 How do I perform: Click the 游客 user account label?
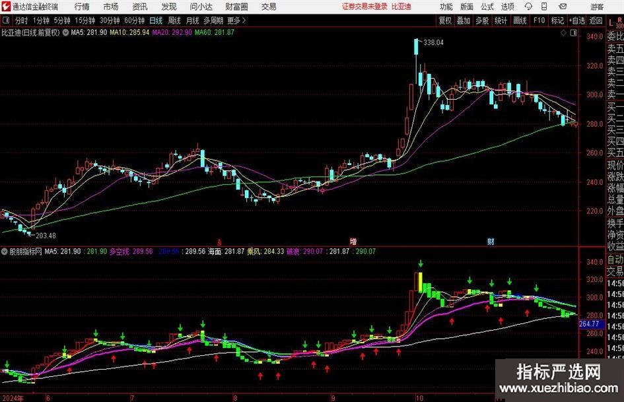pyautogui.click(x=596, y=7)
